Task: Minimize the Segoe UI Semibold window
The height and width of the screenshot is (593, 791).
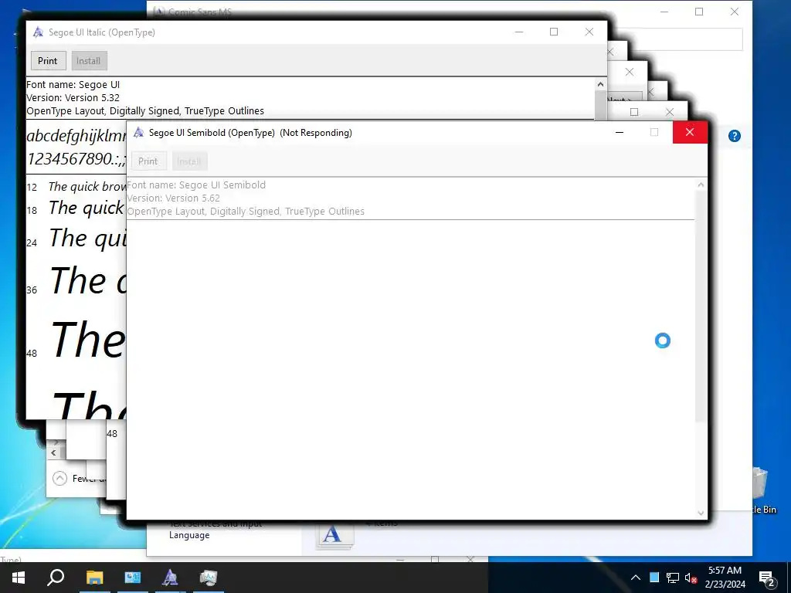Action: [x=620, y=133]
